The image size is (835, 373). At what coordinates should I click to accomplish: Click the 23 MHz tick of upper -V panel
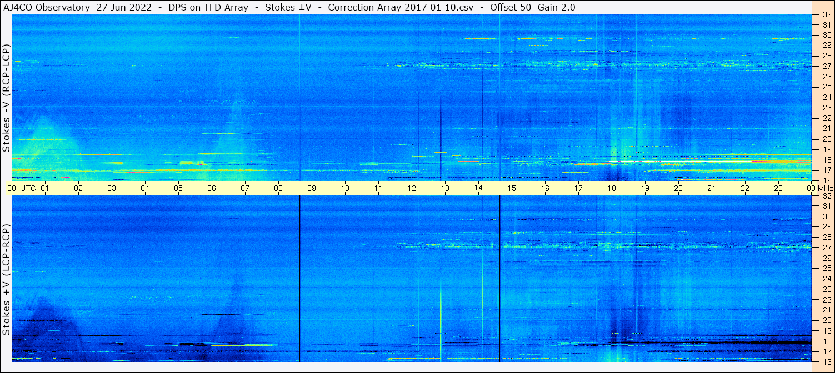point(826,108)
